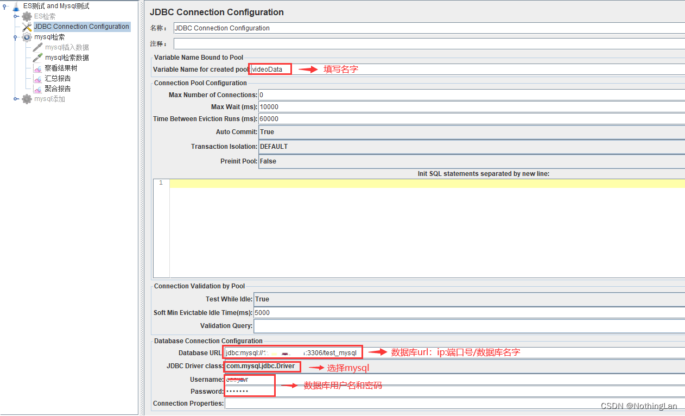Viewport: 685px width, 416px height.
Task: Click the mysql添加 thread group gear icon
Action: (x=26, y=99)
